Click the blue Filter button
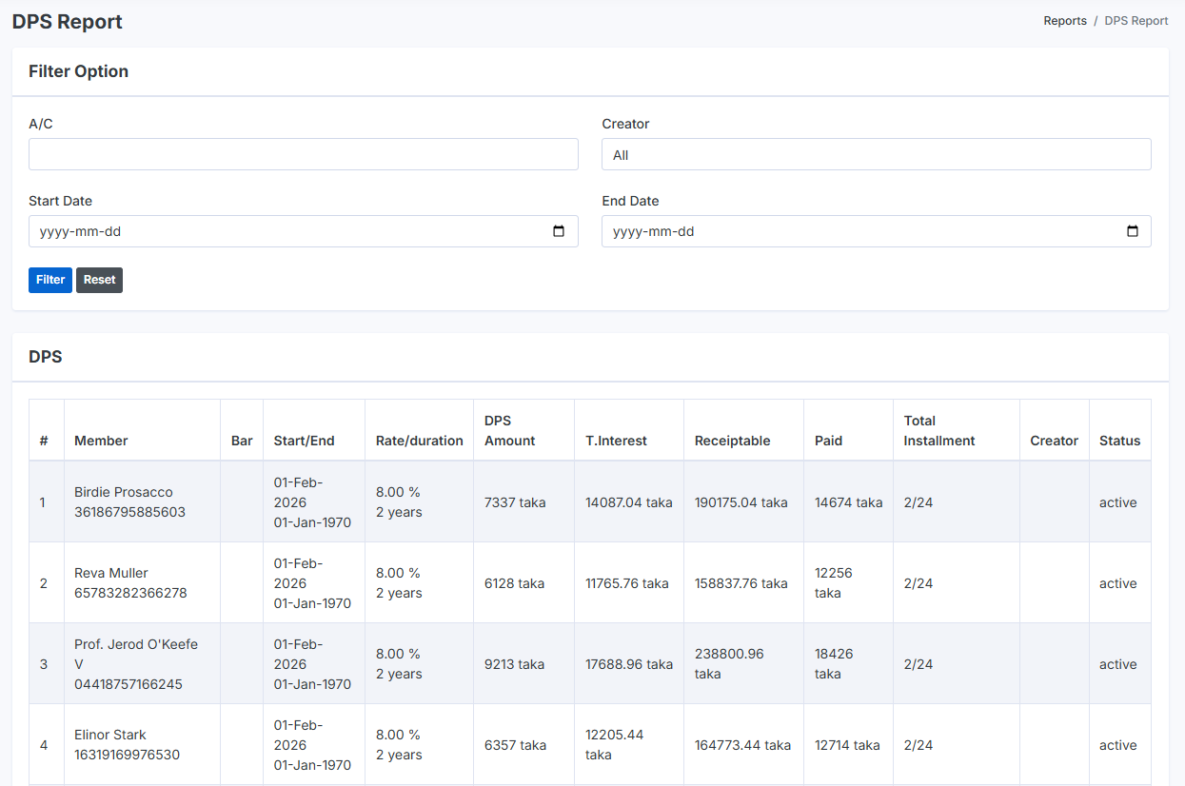The width and height of the screenshot is (1185, 786). [x=50, y=280]
